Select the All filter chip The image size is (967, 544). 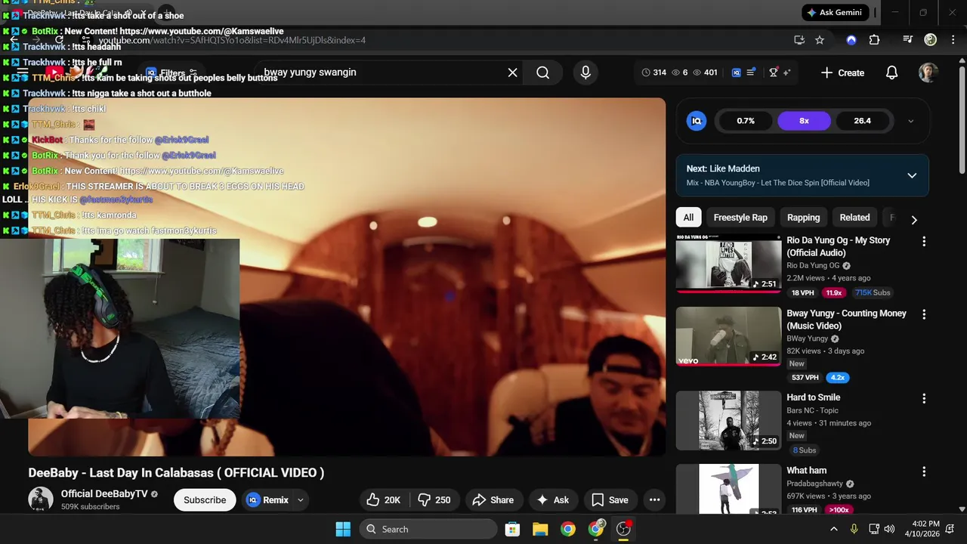point(688,218)
